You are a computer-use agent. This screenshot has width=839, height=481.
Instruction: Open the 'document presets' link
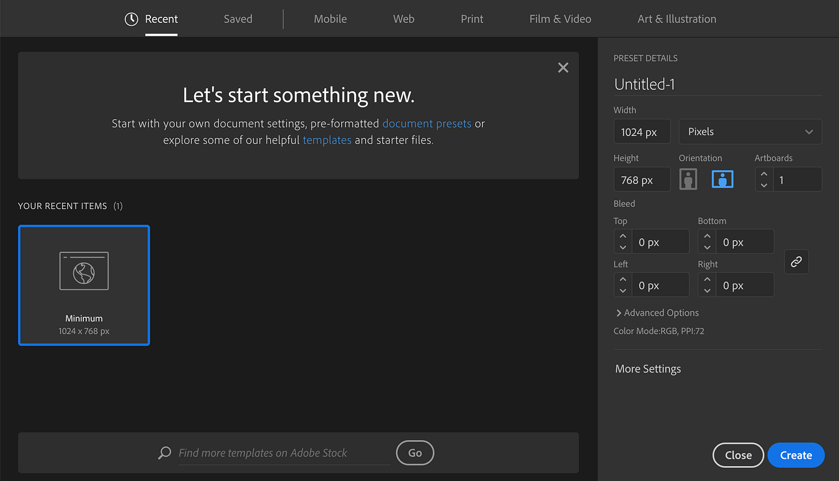[x=427, y=124]
